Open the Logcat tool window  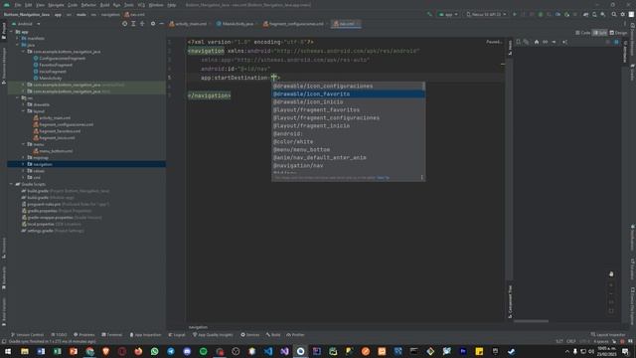[177, 335]
